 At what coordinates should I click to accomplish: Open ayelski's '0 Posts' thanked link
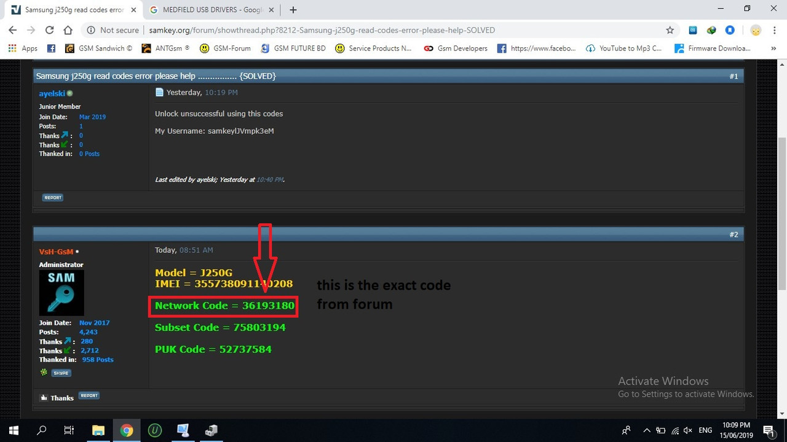point(89,153)
